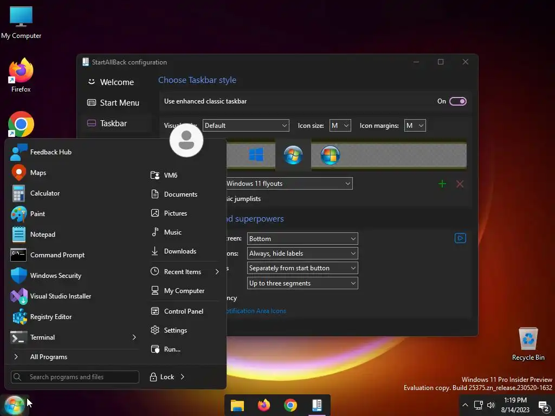This screenshot has height=416, width=555.
Task: Open the Visual style Default dropdown
Action: click(246, 126)
